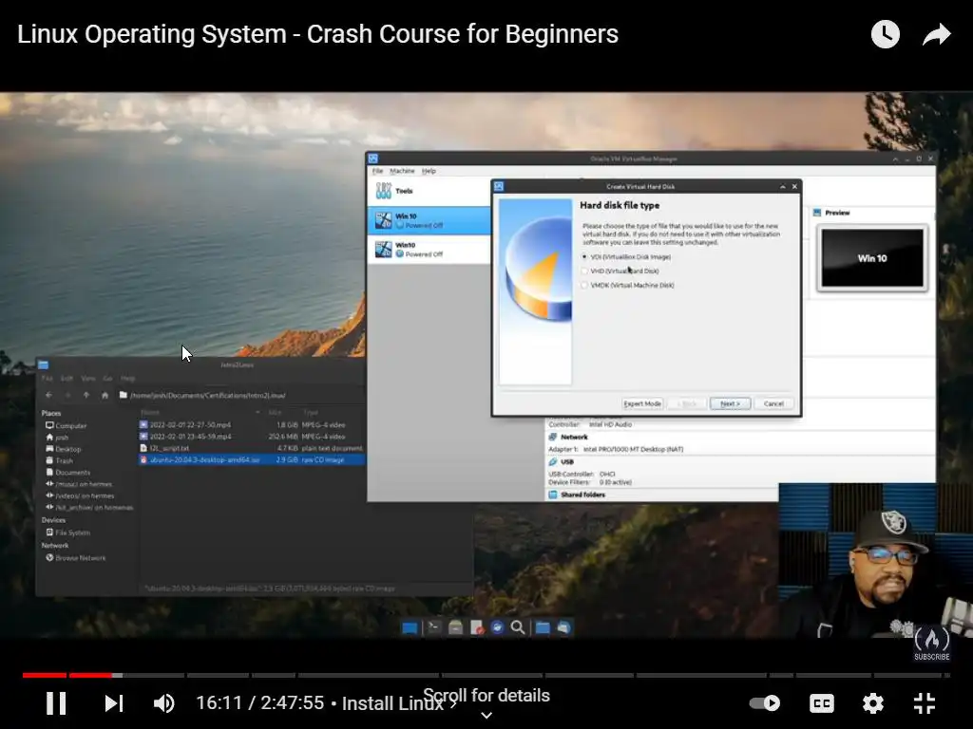
Task: Open VirtualBox File menu
Action: pyautogui.click(x=377, y=171)
